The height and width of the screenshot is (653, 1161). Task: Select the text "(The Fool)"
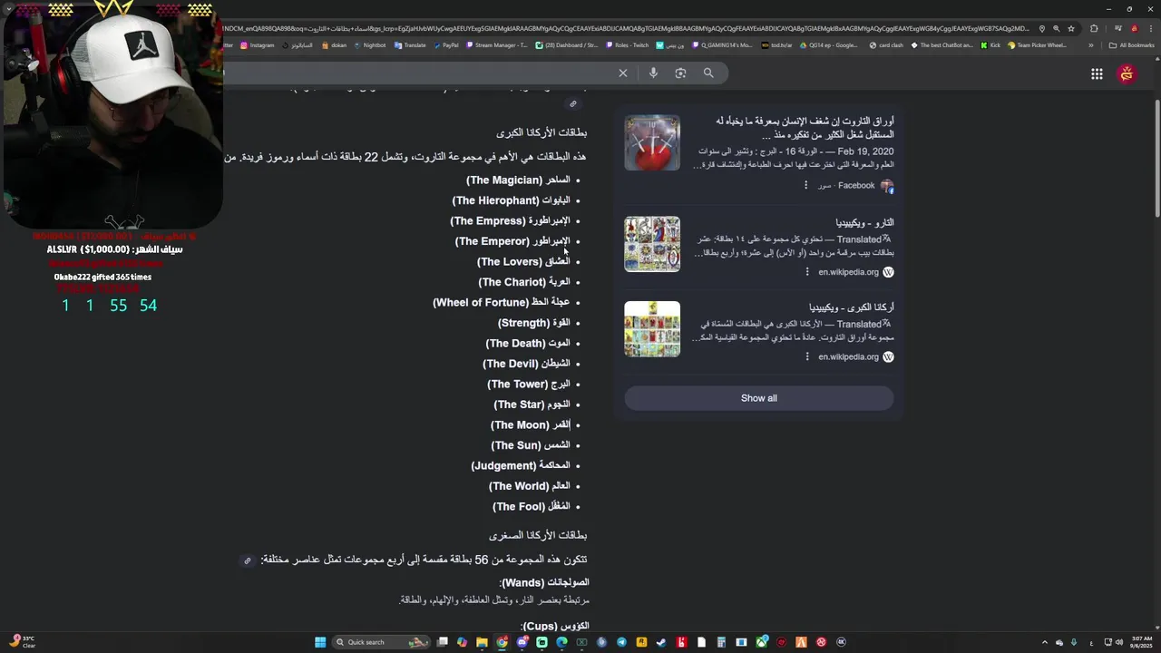point(518,507)
